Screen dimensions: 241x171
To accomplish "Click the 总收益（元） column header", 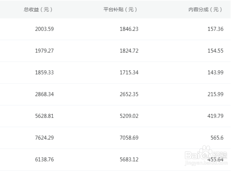I will coord(38,9).
